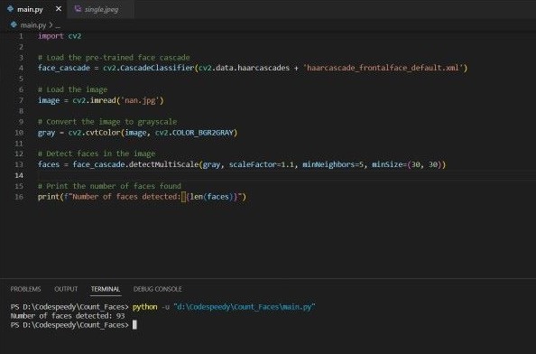The width and height of the screenshot is (536, 354).
Task: Close the main.py editor tab
Action: click(59, 9)
